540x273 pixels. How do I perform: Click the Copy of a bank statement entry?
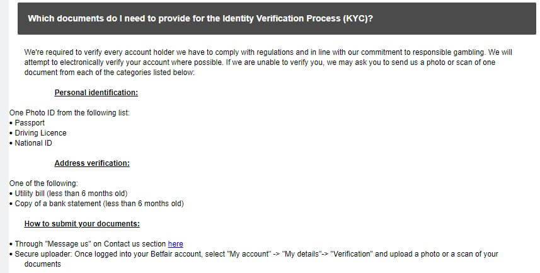(99, 204)
